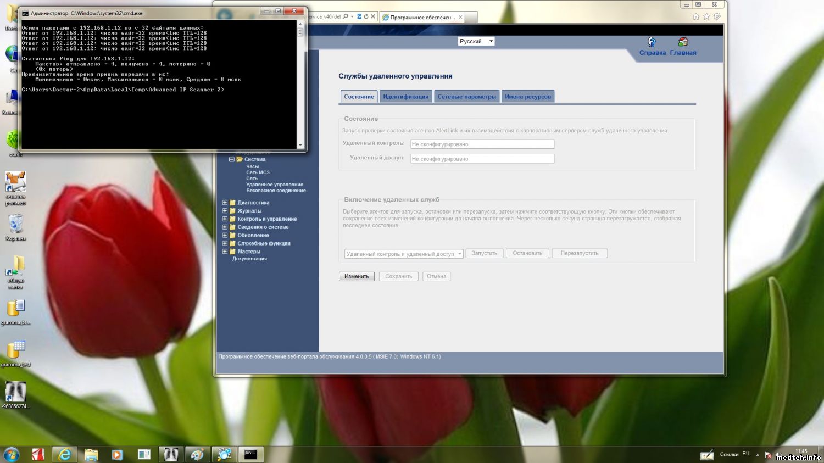Open Internet Explorer tools gear icon
Screen dimensions: 824x463
pos(717,16)
